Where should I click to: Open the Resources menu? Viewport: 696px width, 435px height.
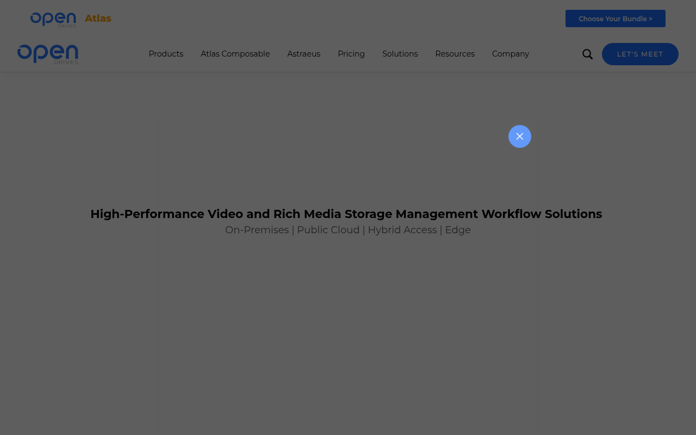455,54
